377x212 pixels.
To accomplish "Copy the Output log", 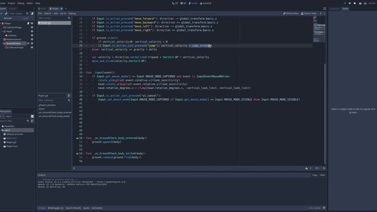I will coord(315,175).
